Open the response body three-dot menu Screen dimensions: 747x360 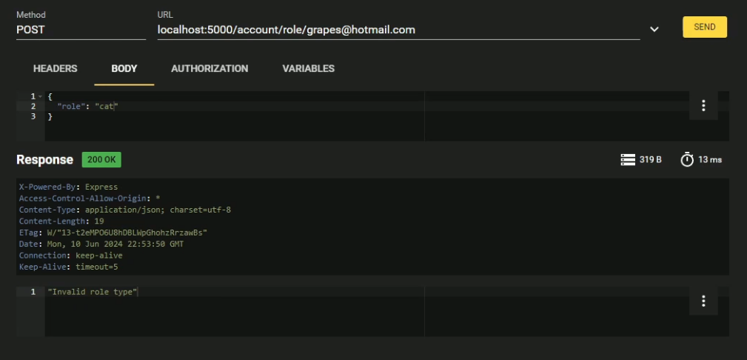[x=703, y=301]
